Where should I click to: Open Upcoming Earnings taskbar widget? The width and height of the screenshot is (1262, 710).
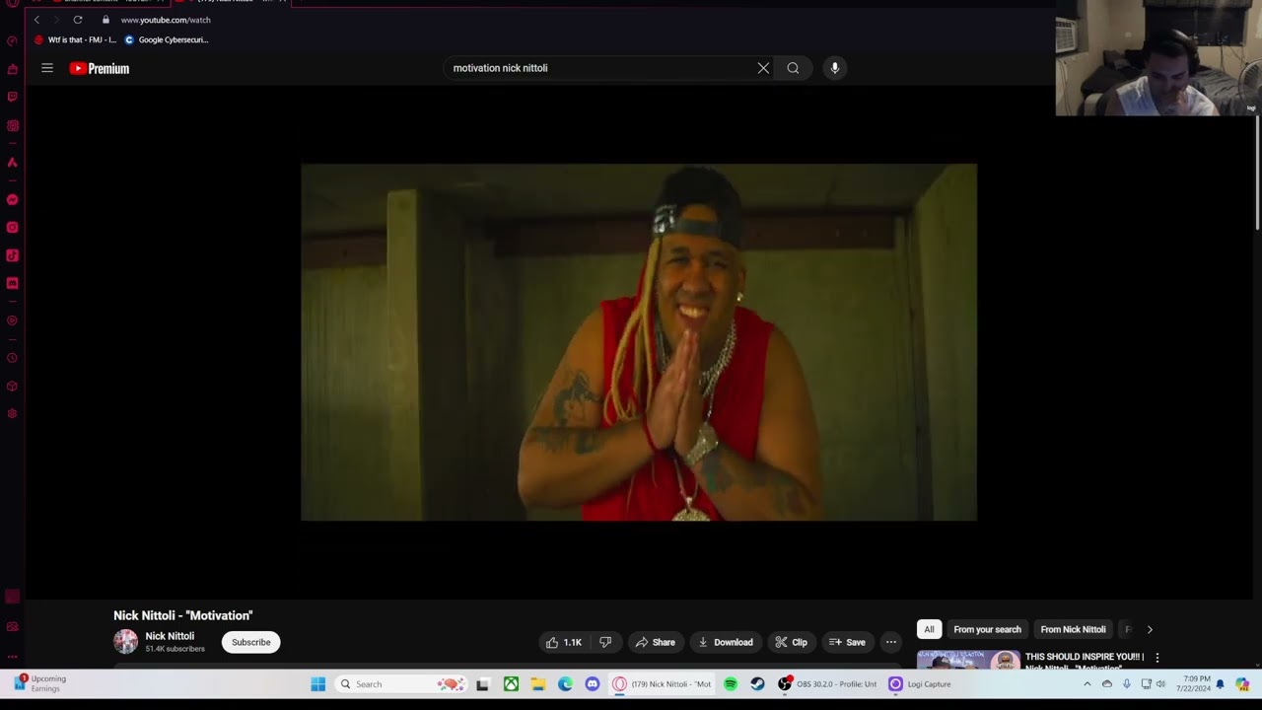click(x=40, y=683)
